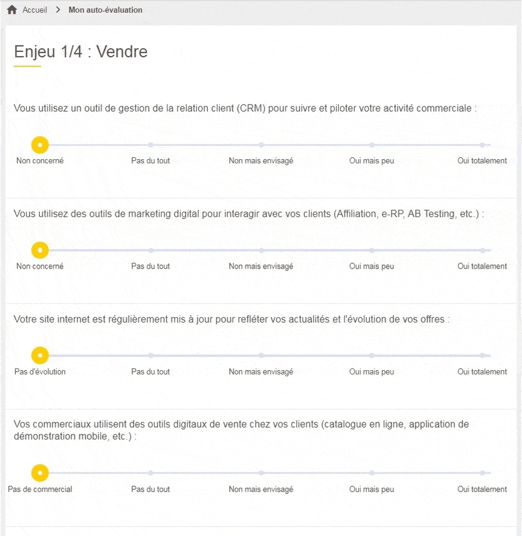Click the home icon in the breadcrumb

pos(10,10)
